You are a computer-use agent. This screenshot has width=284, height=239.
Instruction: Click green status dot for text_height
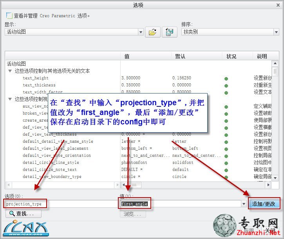(226, 79)
